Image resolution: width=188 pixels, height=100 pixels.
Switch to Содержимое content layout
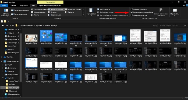[x=55, y=15]
